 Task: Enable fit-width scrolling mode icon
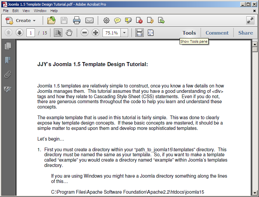click(140, 33)
